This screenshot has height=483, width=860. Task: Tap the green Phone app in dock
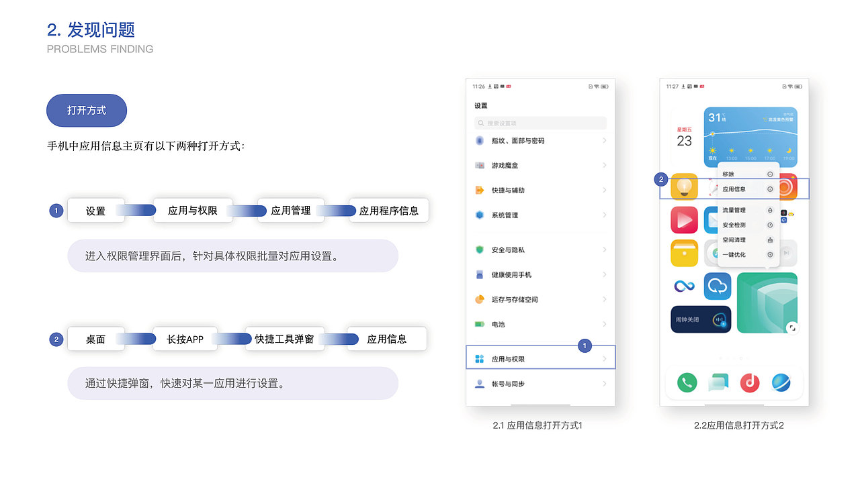click(x=687, y=382)
